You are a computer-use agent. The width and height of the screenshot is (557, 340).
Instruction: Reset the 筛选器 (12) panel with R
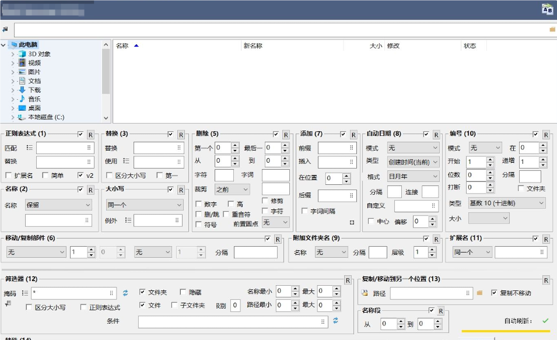coord(348,281)
